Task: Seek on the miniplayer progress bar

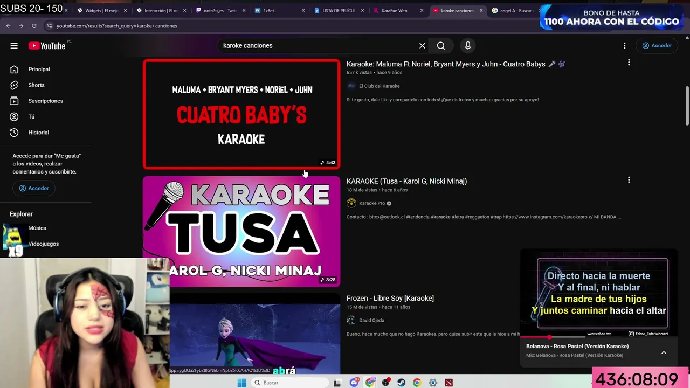Action: click(598, 337)
